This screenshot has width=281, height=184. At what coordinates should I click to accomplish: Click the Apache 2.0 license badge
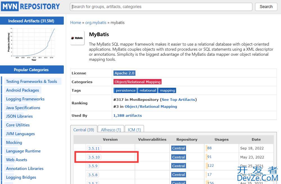coord(124,73)
